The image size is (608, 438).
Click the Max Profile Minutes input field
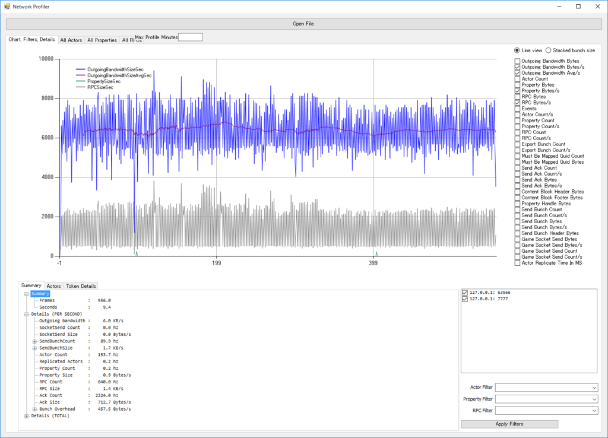[191, 37]
